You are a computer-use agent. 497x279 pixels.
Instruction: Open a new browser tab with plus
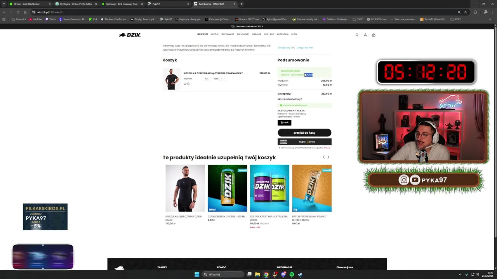(x=242, y=4)
